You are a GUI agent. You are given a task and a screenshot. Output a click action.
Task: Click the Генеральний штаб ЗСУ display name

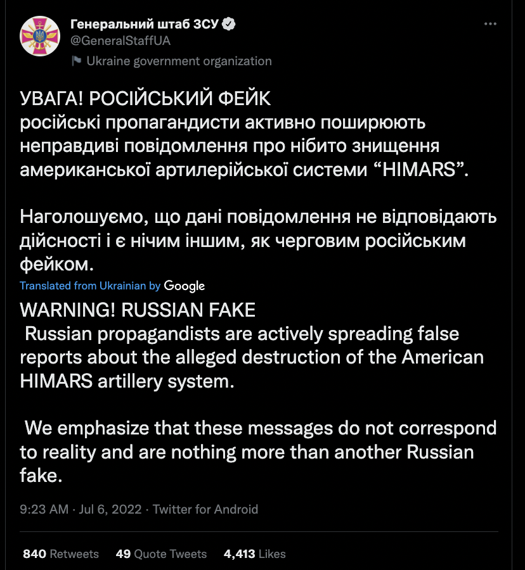point(145,24)
